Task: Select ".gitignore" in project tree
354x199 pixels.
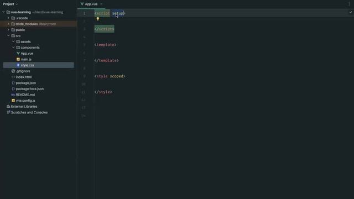Action: (x=23, y=71)
